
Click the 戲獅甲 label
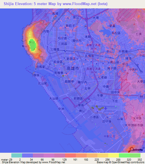[69, 81]
